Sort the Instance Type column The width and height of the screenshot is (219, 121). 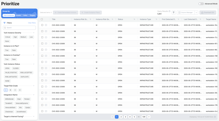156,19
